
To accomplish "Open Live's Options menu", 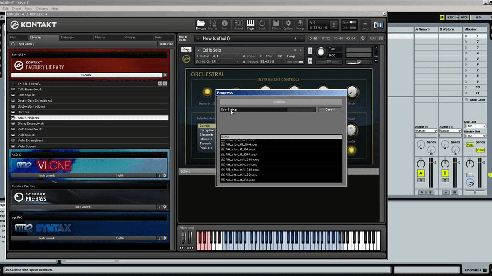I will click(x=41, y=8).
